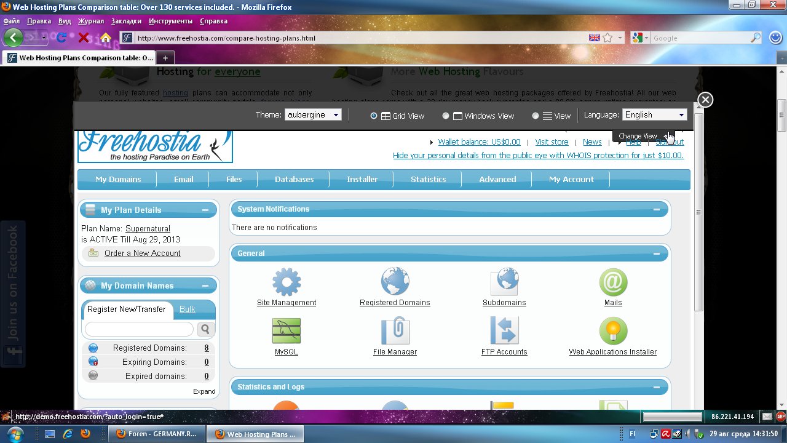Click the Adblock Plus ABP icon
The height and width of the screenshot is (443, 787).
781,417
